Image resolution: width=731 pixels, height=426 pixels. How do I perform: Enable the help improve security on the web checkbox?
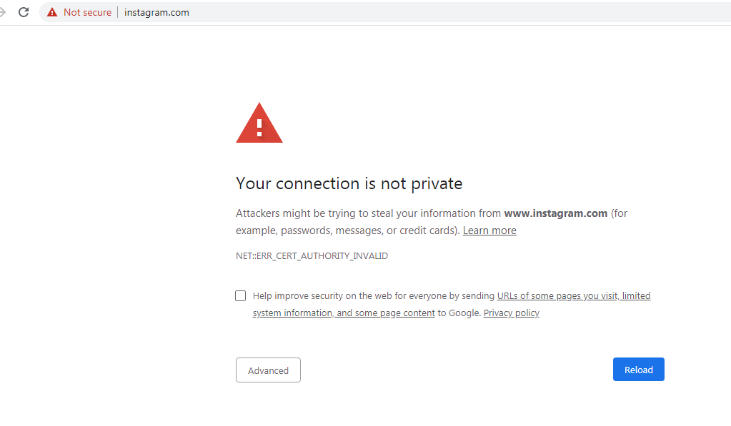[x=240, y=295]
